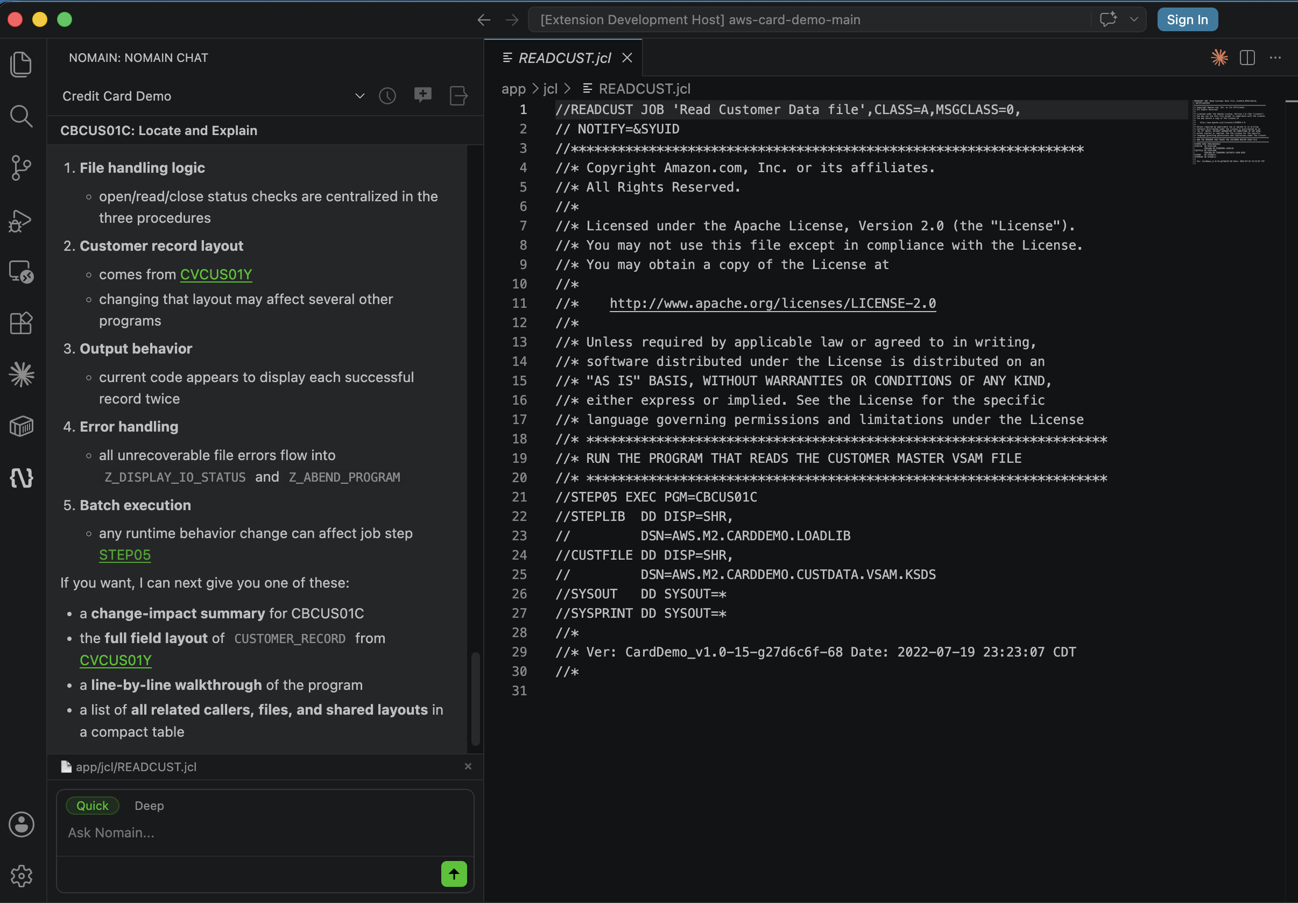
Task: Click the 'Error handling' heading
Action: tap(129, 426)
